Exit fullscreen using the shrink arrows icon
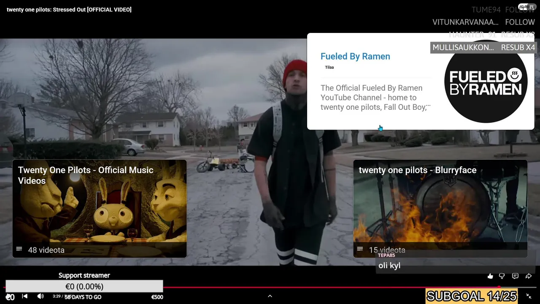Screen dimensions: 540x304 pyautogui.click(x=529, y=296)
